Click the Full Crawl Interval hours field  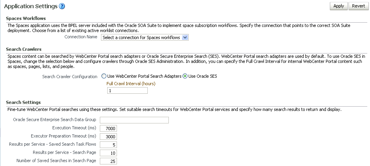click(127, 91)
